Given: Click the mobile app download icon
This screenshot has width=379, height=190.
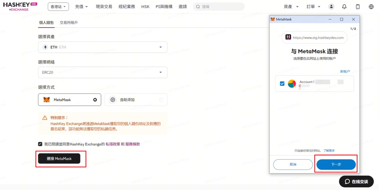Looking at the screenshot, I should (x=358, y=7).
